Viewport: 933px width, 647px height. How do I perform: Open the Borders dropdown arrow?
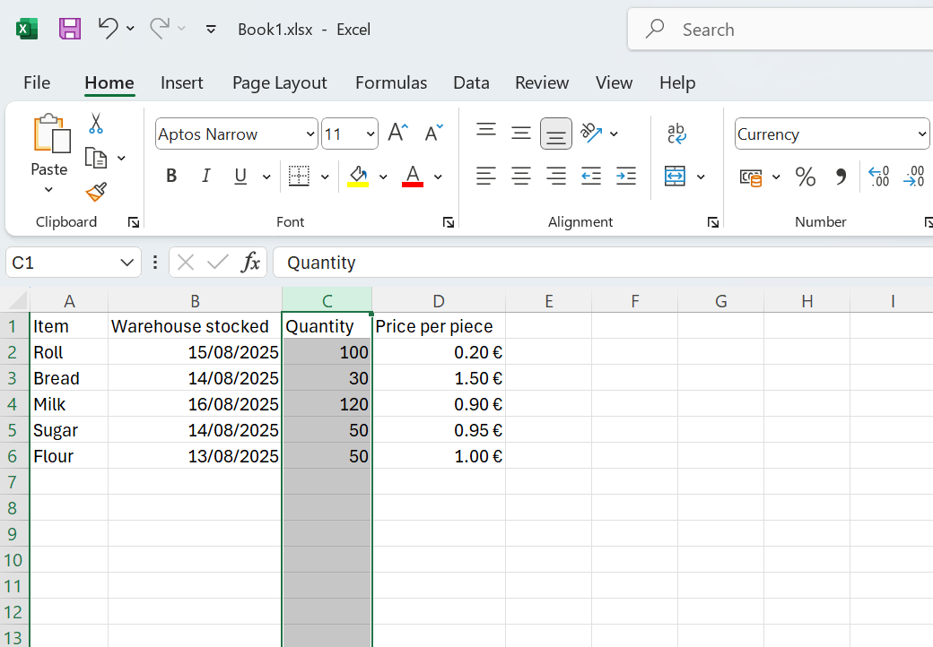coord(325,177)
